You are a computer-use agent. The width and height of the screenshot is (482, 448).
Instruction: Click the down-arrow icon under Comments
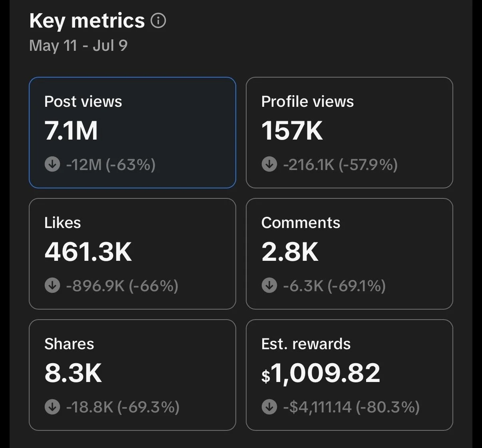pos(269,285)
